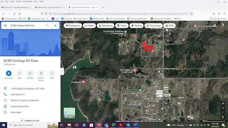Open the History menu
228x128 pixels.
tap(19, 1)
